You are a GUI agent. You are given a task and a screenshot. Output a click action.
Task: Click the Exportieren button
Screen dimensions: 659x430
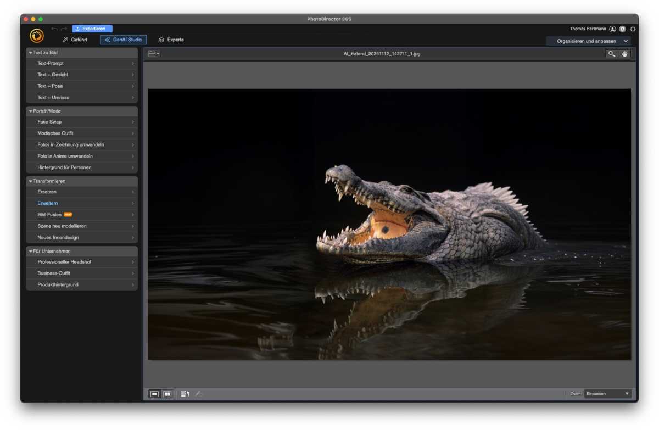[92, 29]
